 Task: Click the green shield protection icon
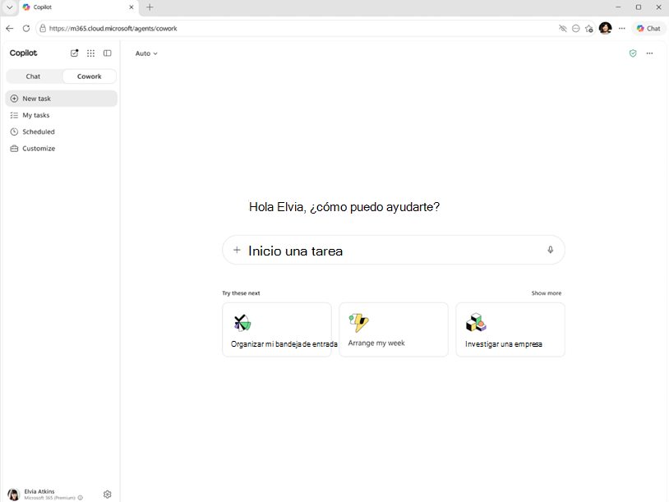(x=633, y=53)
